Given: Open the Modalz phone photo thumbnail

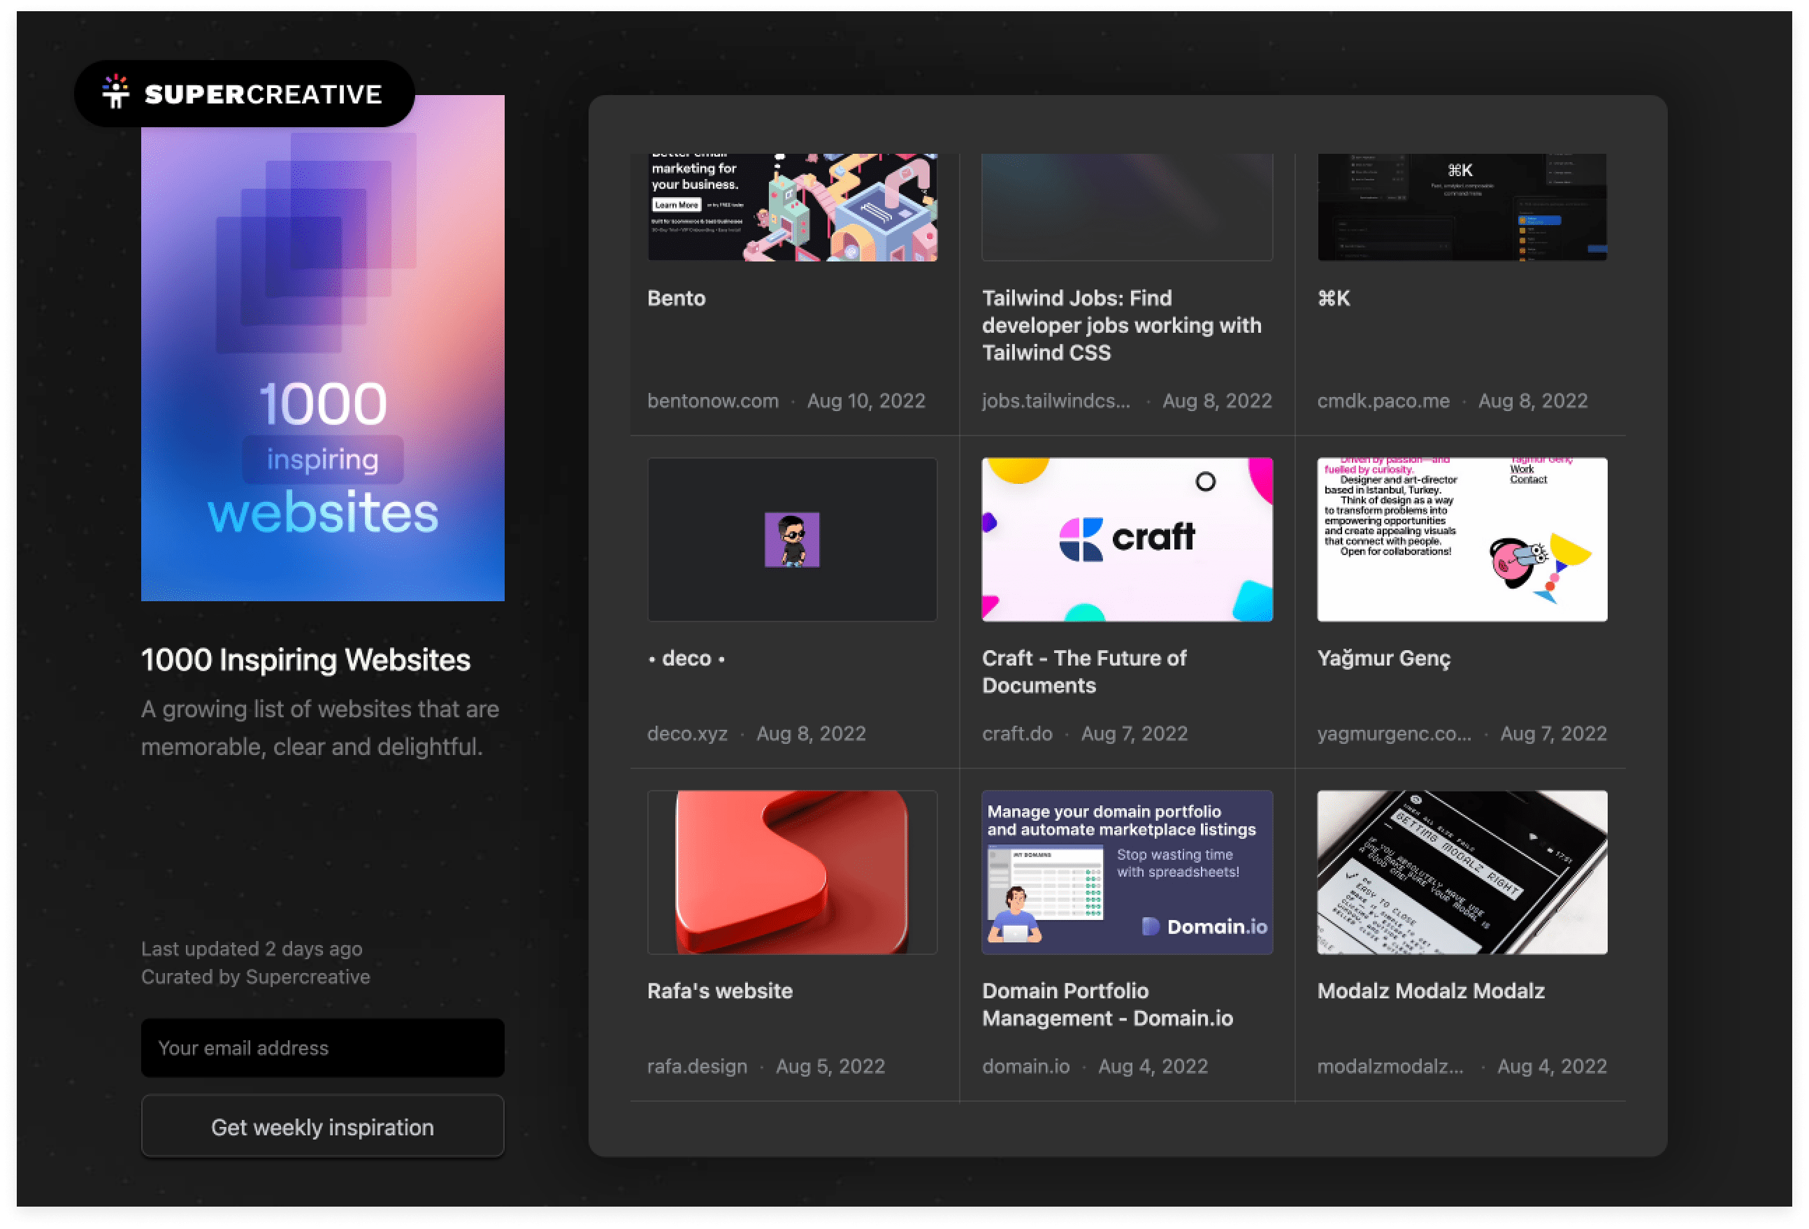Looking at the screenshot, I should coord(1462,872).
